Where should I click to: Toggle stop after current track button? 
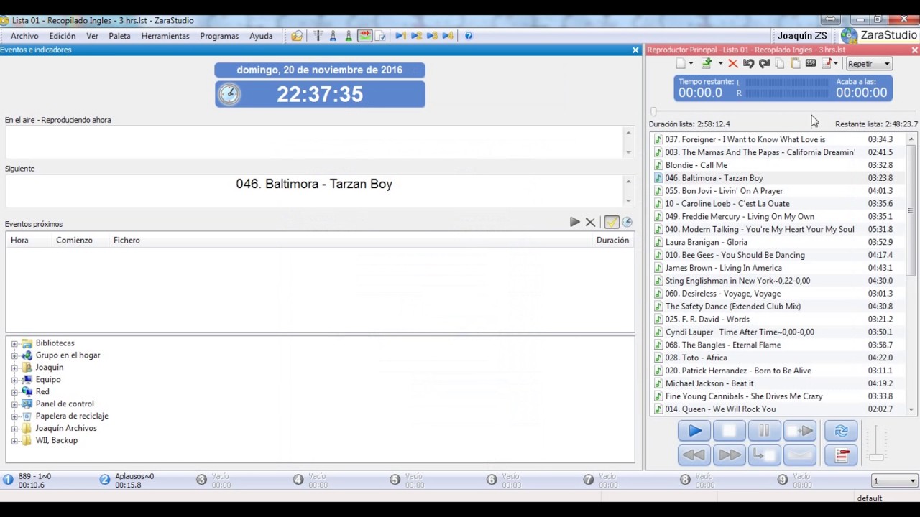(x=764, y=455)
